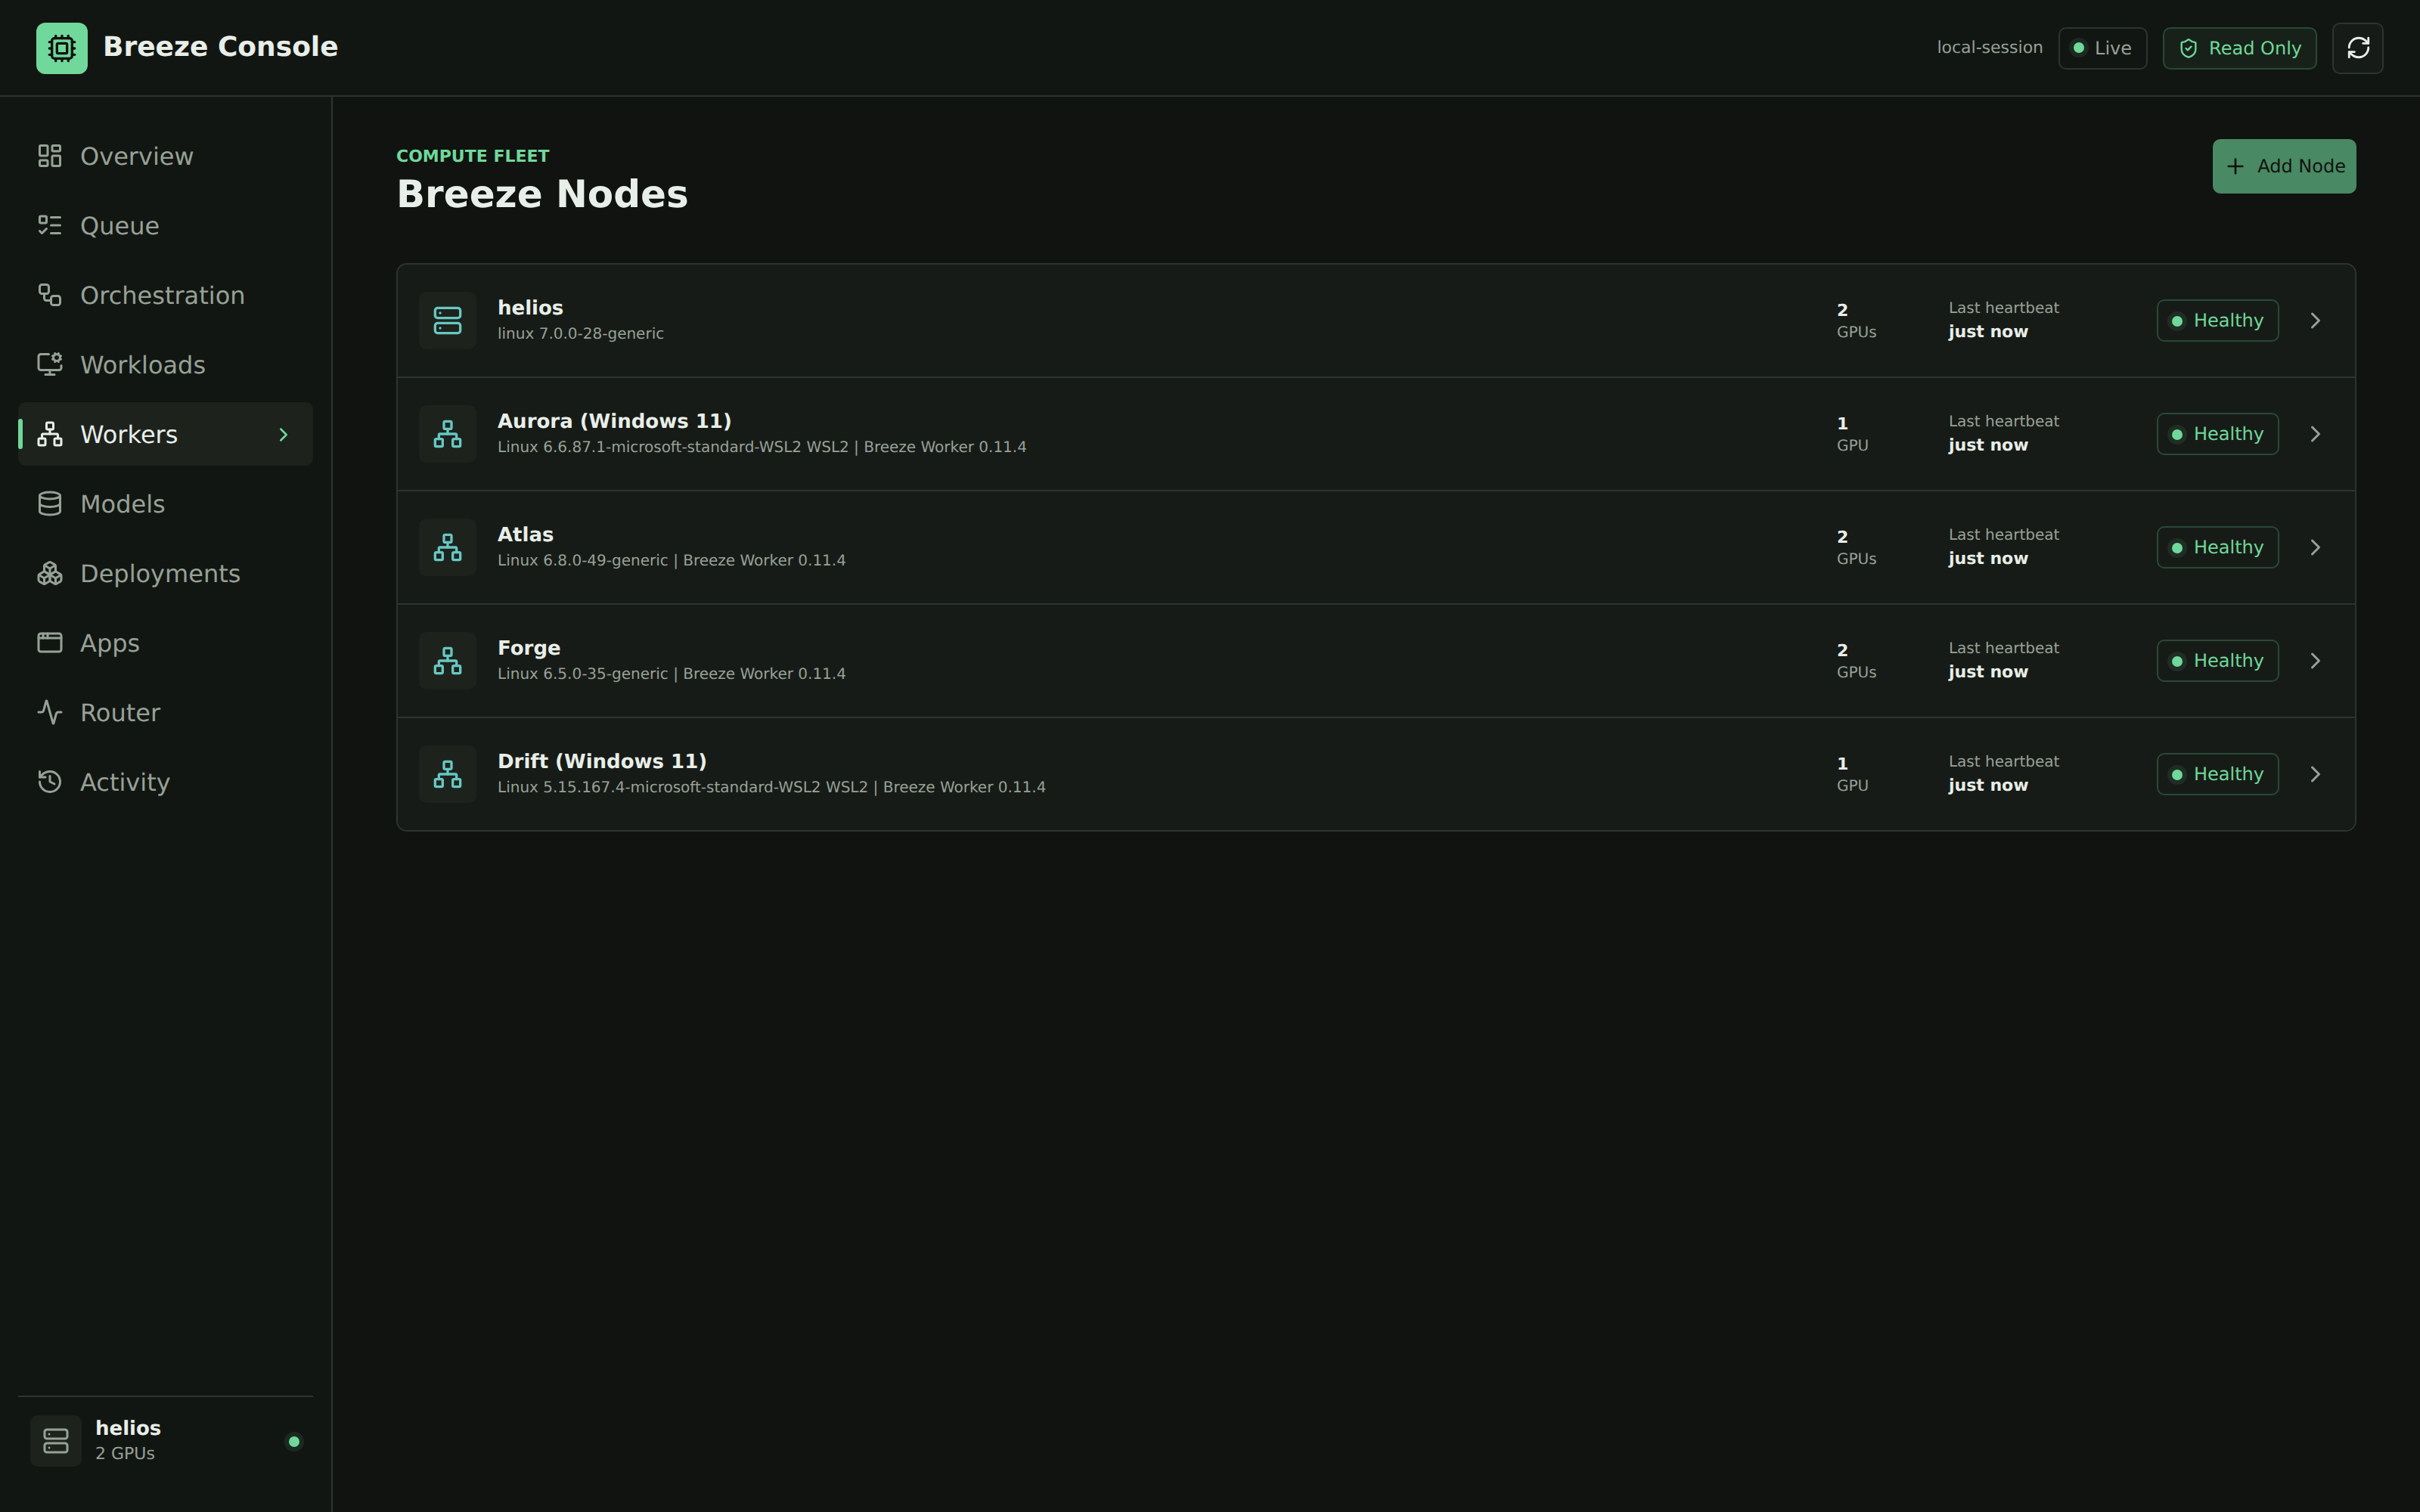The height and width of the screenshot is (1512, 2420).
Task: Toggle the Live status indicator
Action: pos(2102,48)
